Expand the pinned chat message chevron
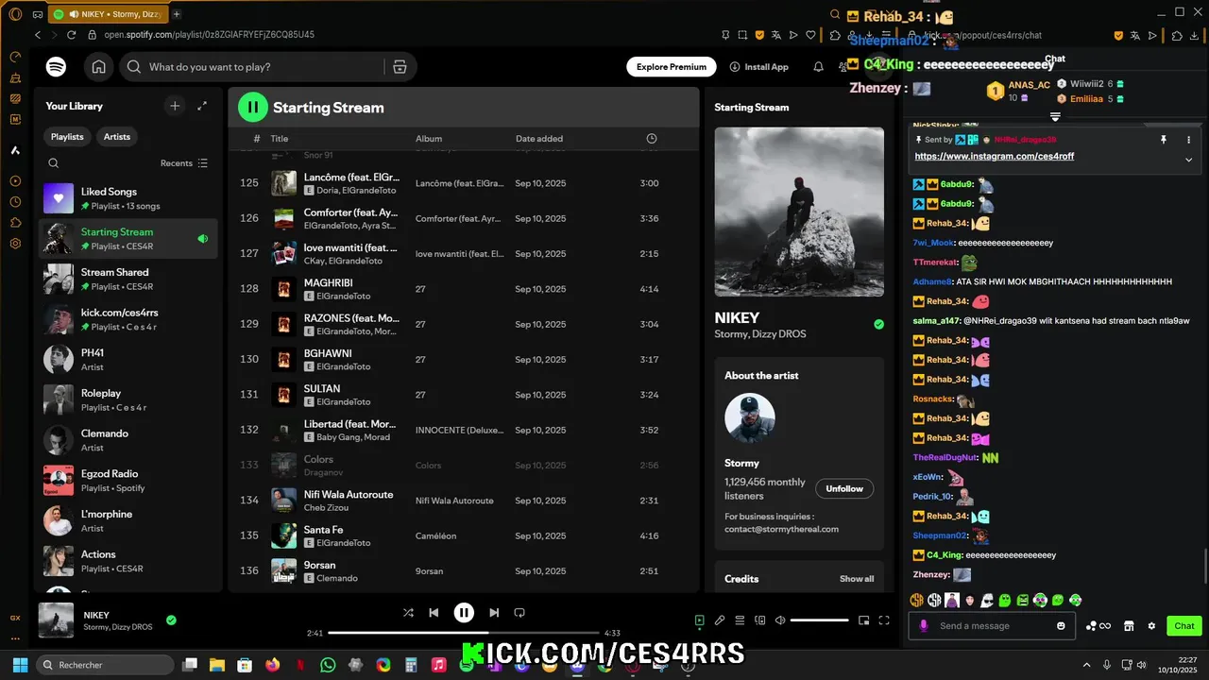The width and height of the screenshot is (1209, 680). pyautogui.click(x=1188, y=160)
